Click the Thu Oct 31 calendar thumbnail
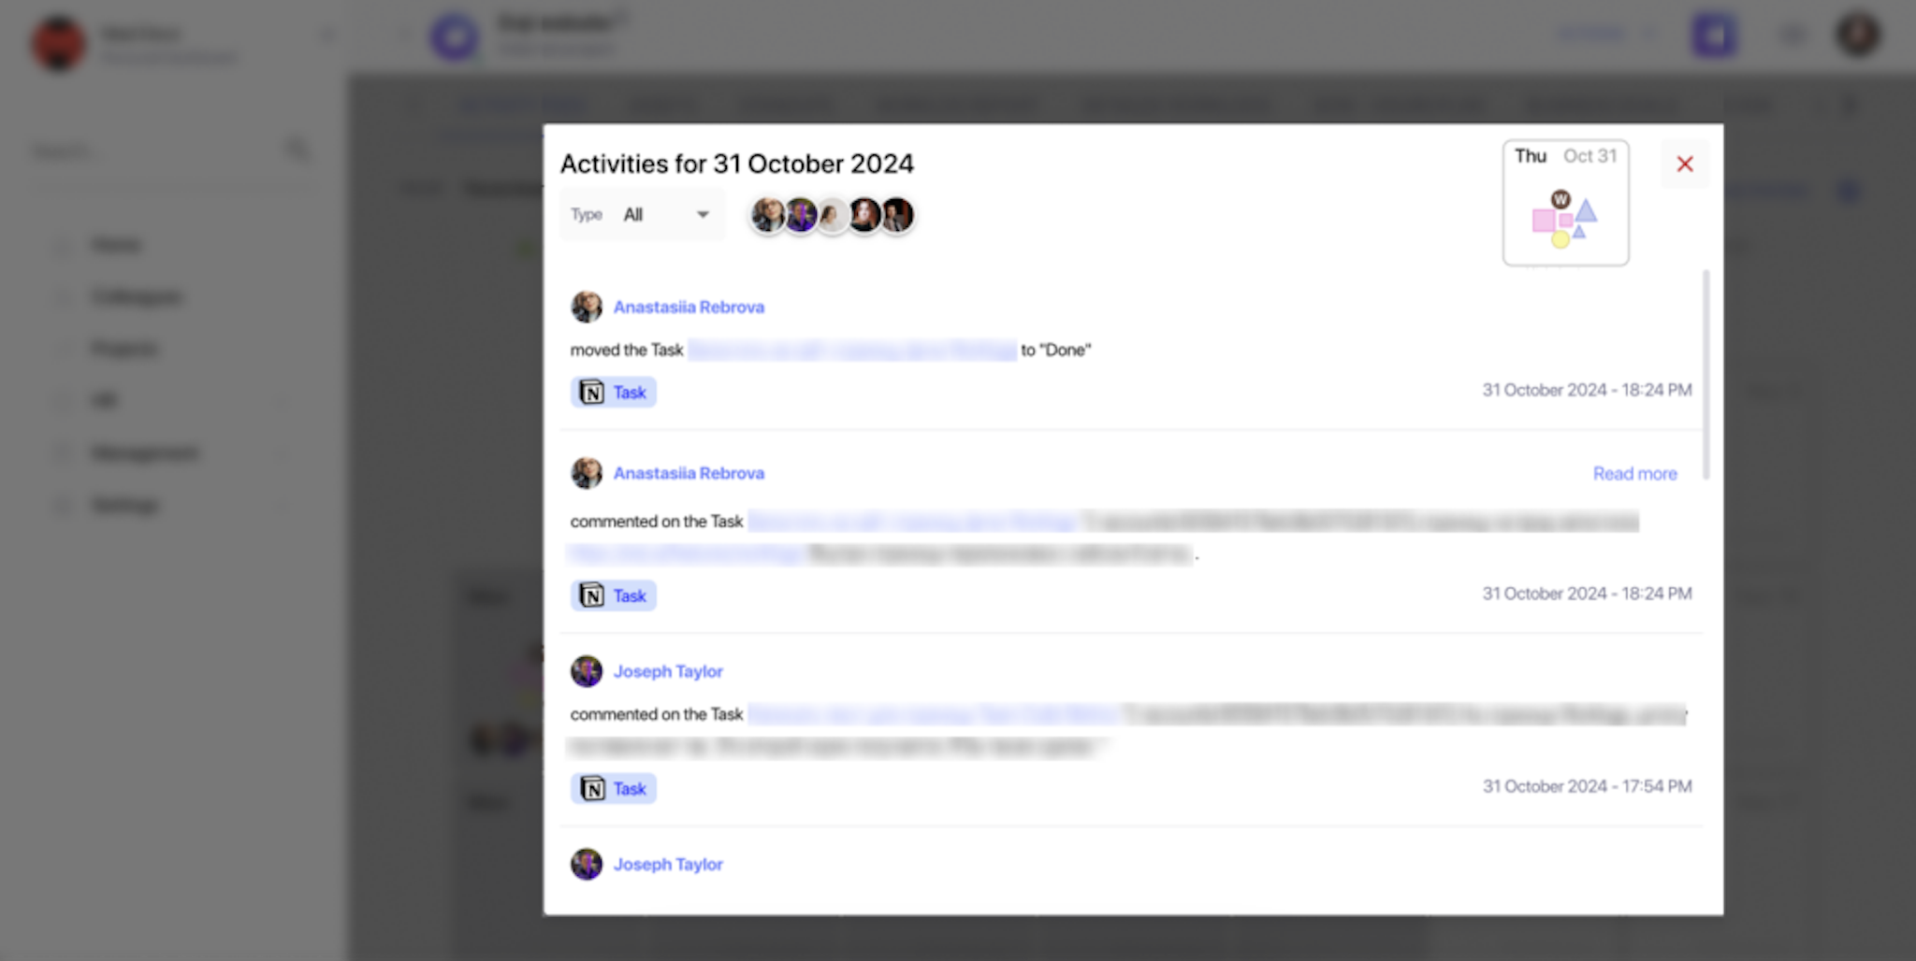This screenshot has height=961, width=1916. (x=1565, y=203)
